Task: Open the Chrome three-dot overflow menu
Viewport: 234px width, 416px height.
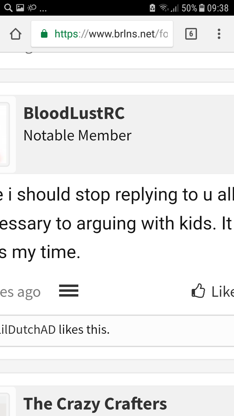Action: click(219, 34)
